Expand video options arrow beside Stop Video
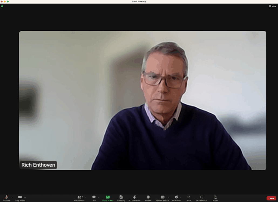The width and height of the screenshot is (278, 202). click(25, 197)
